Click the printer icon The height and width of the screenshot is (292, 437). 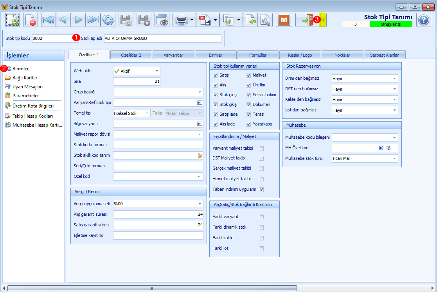182,20
